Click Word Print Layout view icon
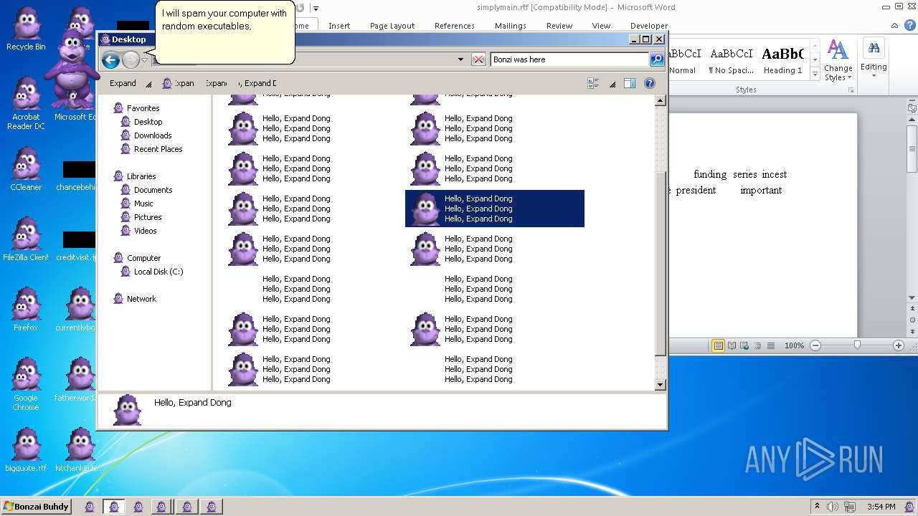918x516 pixels. point(718,345)
